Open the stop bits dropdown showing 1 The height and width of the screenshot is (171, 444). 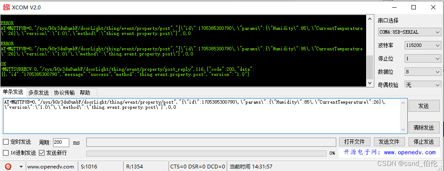(x=423, y=59)
